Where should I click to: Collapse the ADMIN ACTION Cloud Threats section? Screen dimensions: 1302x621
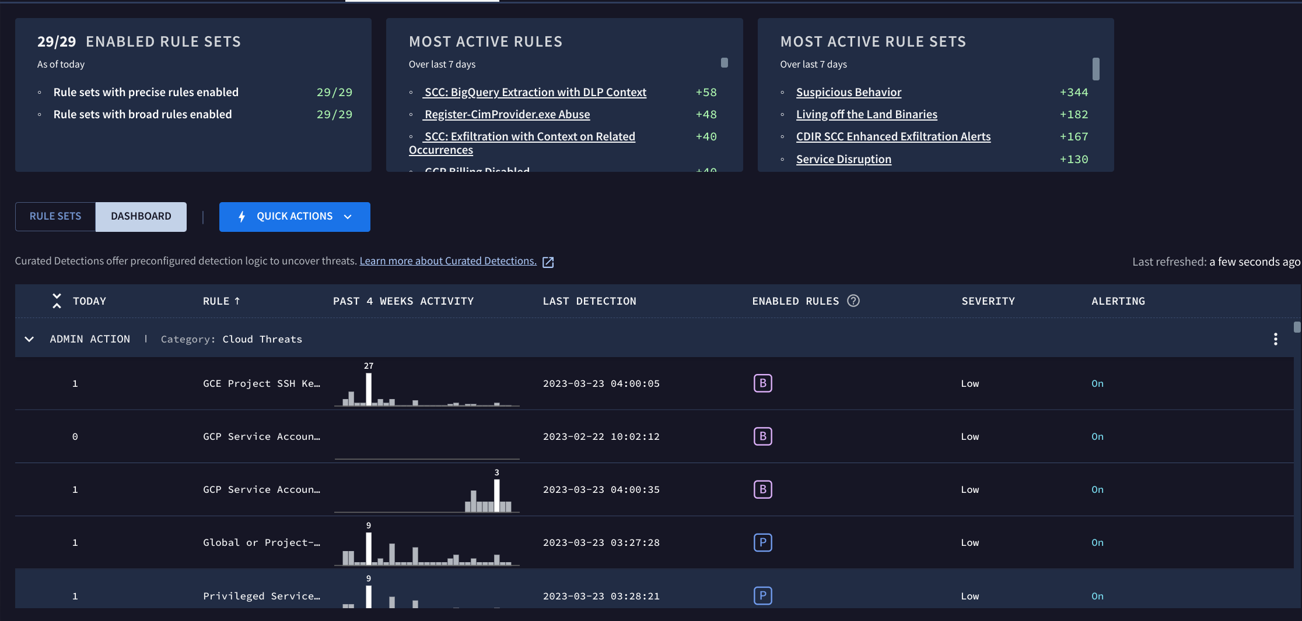click(29, 338)
